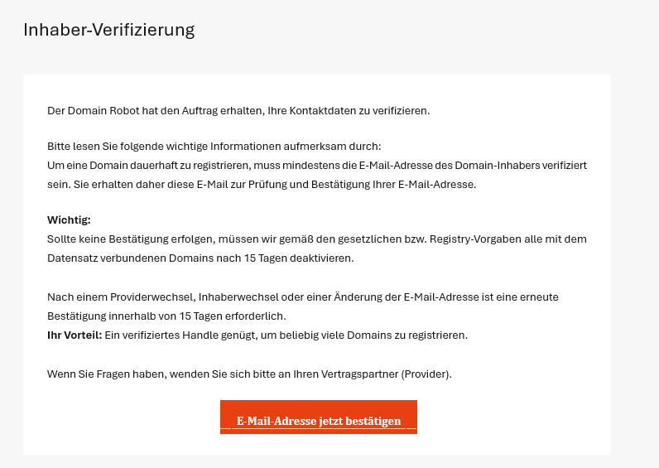Click the line starting 'Nach einem Providerwechsel'
Screen dimensions: 659x468
tap(303, 297)
